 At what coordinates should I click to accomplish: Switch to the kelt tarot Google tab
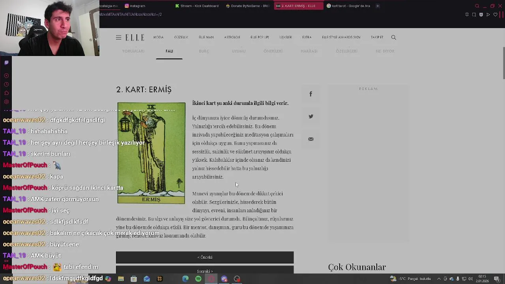pyautogui.click(x=348, y=6)
